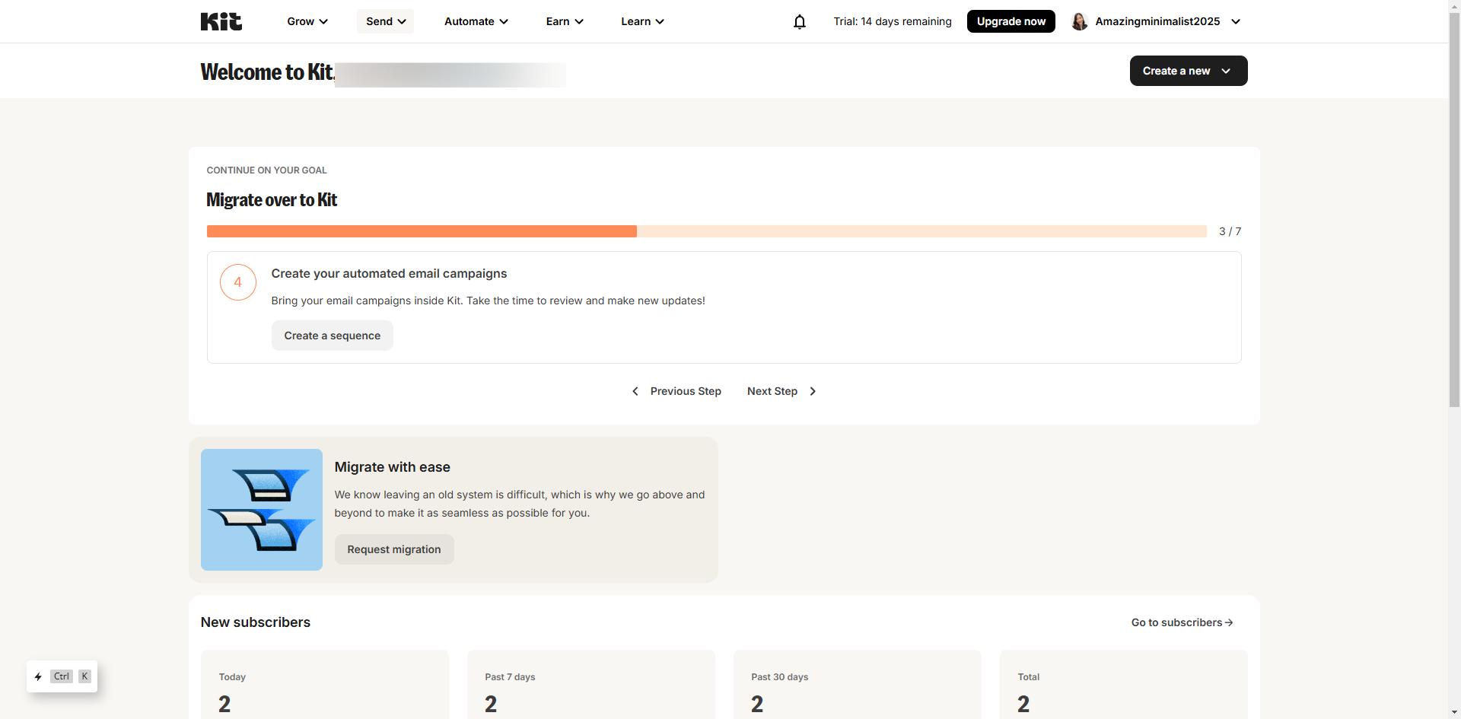Screen dimensions: 1461x719
Task: Click the user profile avatar
Action: point(1079,21)
